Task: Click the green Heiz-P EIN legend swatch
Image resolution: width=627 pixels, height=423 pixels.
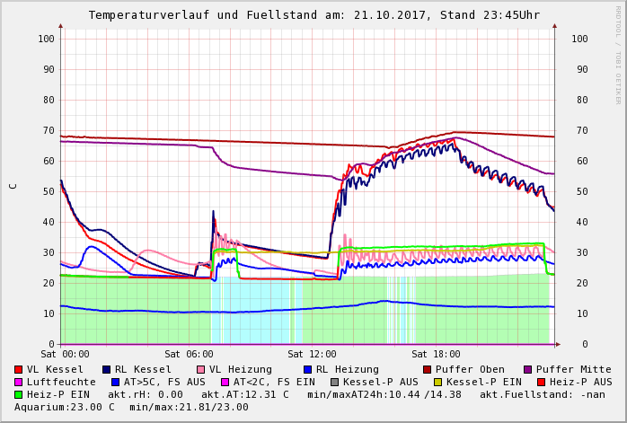Action: click(19, 394)
